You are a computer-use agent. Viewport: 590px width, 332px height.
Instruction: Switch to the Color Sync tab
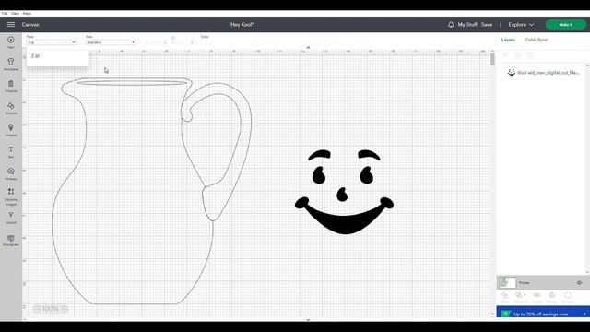pyautogui.click(x=537, y=40)
